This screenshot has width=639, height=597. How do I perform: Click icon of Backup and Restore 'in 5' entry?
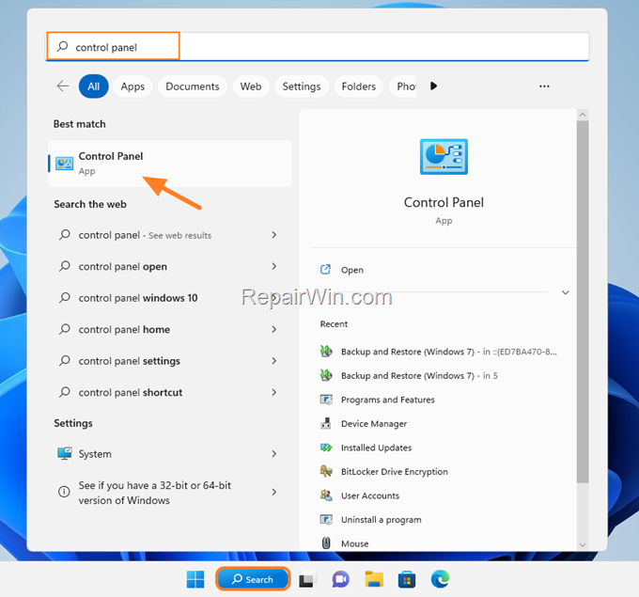(x=326, y=375)
